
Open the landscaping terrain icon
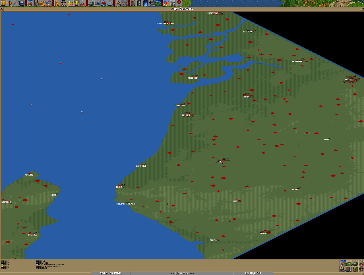click(x=158, y=3)
